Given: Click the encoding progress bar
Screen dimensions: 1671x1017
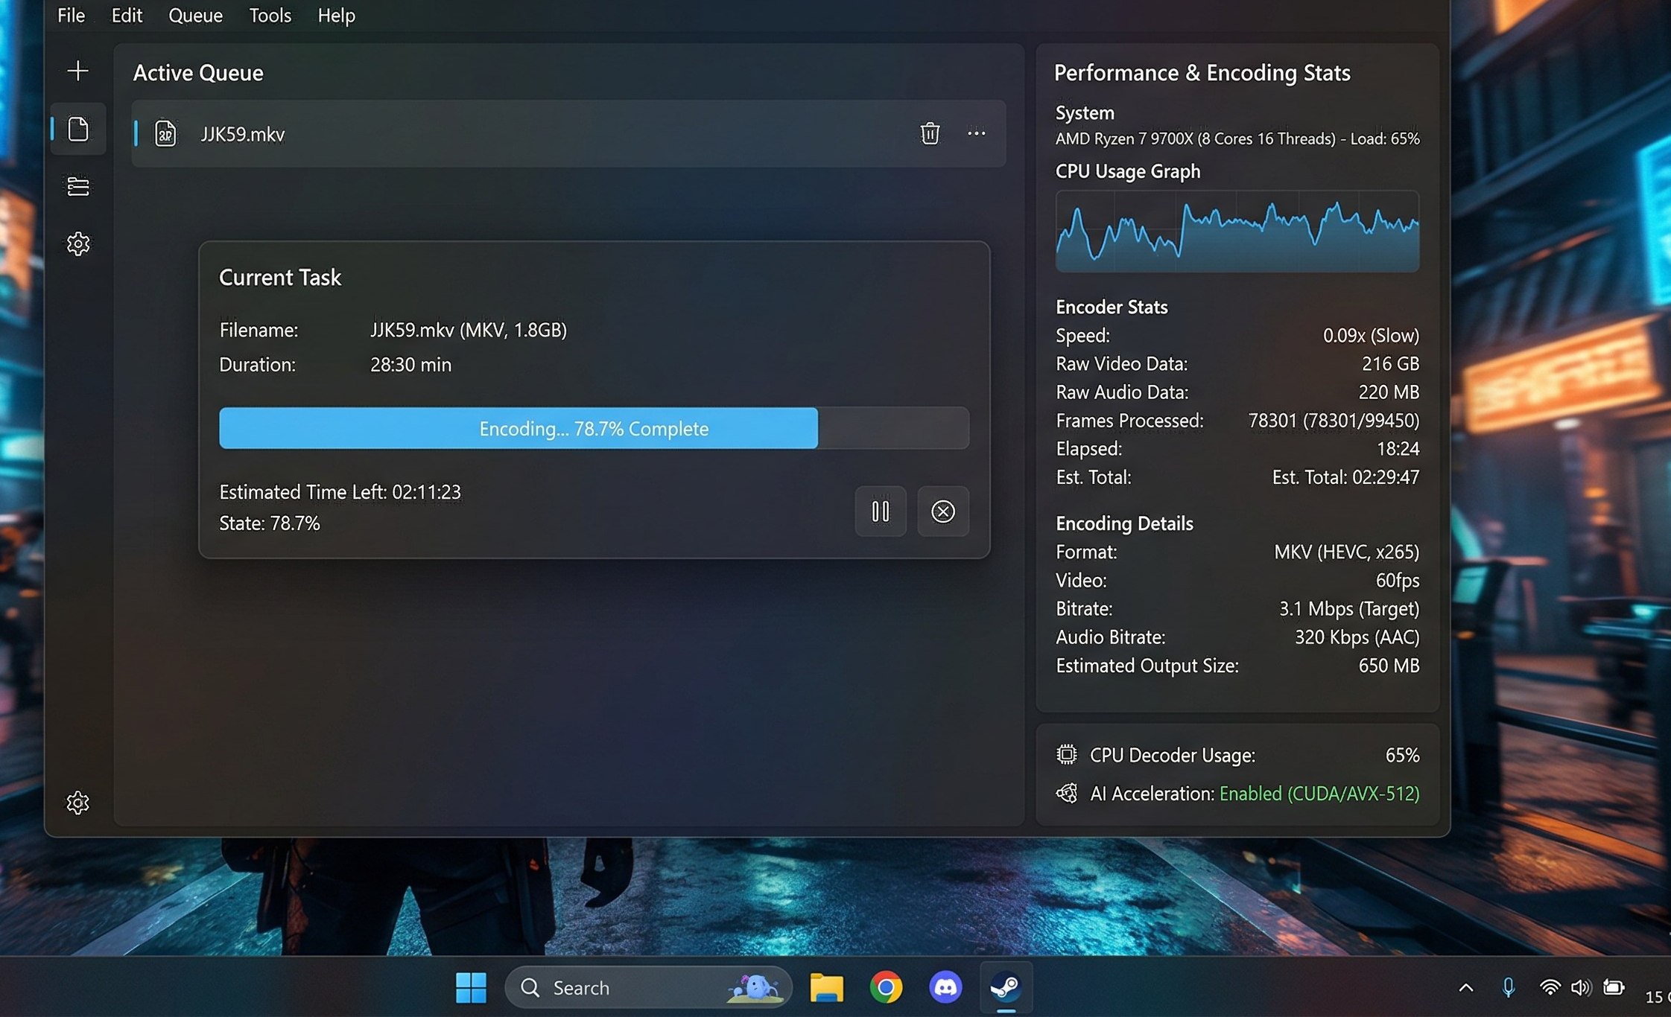Looking at the screenshot, I should pos(594,428).
